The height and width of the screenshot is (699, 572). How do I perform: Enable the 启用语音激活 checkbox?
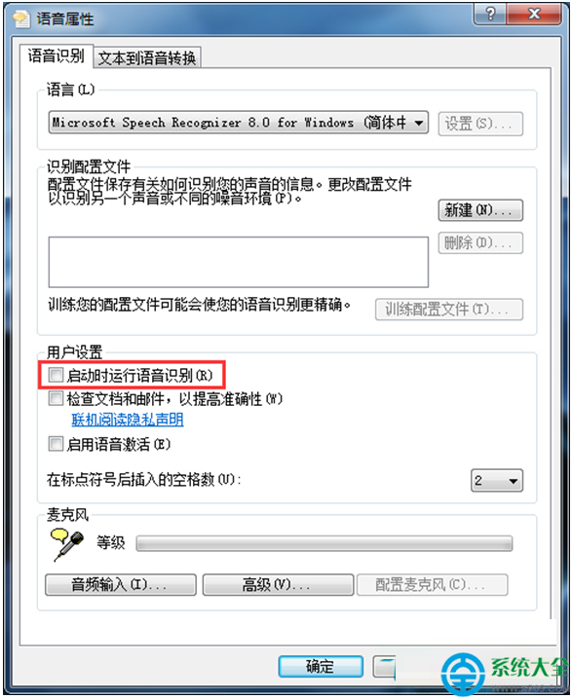point(56,444)
